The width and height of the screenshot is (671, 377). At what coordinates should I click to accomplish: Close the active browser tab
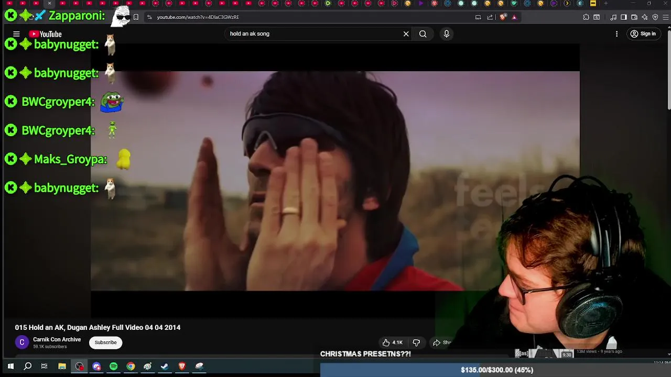click(50, 4)
